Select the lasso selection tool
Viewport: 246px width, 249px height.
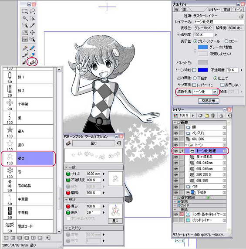32,11
